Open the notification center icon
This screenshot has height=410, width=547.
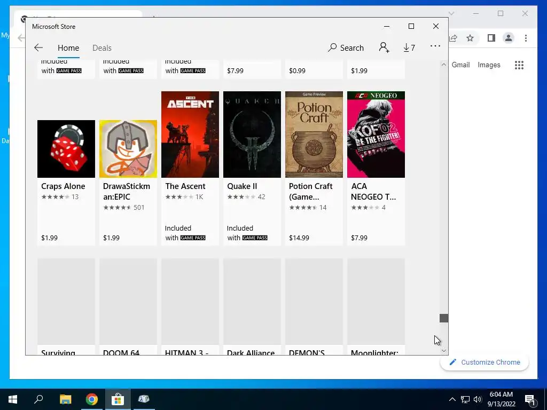point(530,400)
